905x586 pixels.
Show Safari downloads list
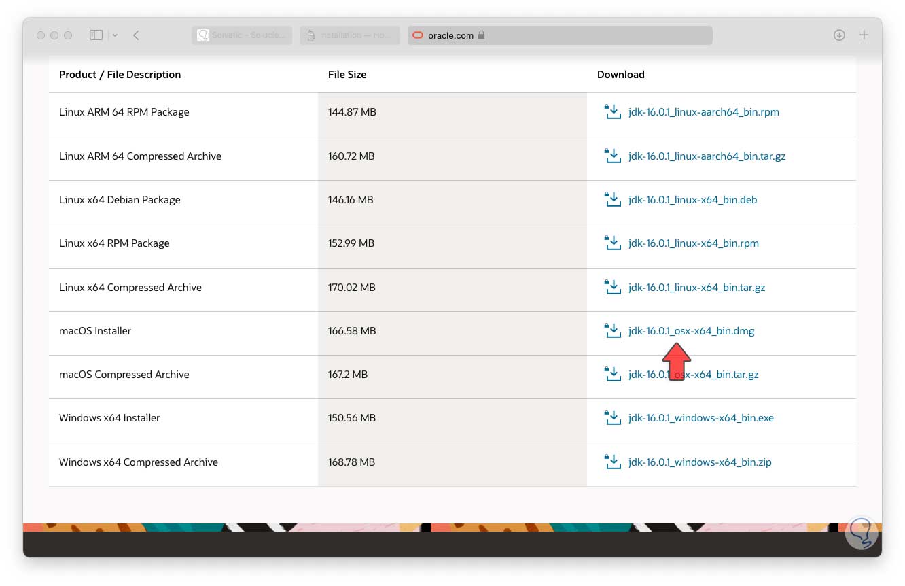pyautogui.click(x=839, y=35)
